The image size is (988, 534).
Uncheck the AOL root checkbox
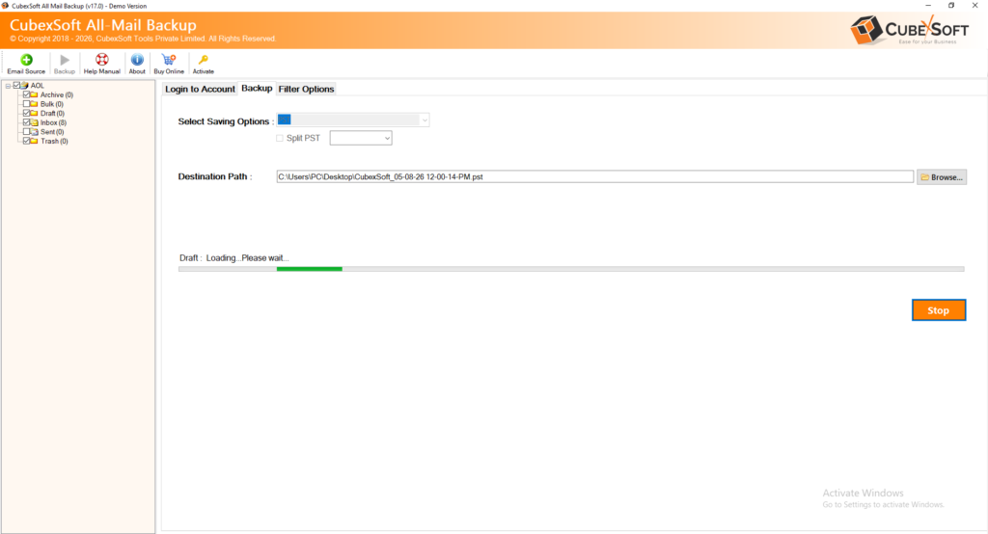click(x=17, y=85)
